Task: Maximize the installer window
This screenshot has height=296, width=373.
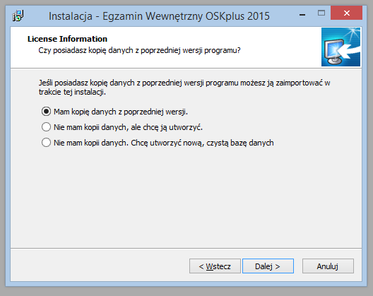Action: 321,13
